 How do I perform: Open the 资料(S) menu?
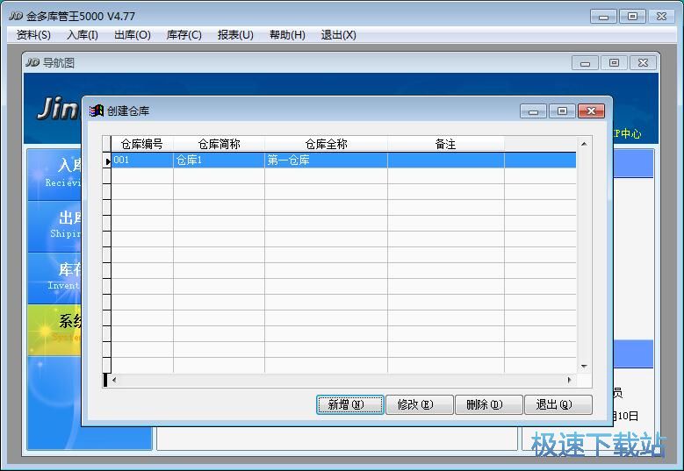(33, 35)
